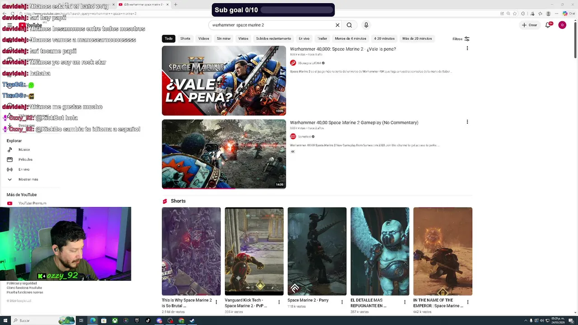Open options for Space Marine 2 - Parry short
This screenshot has height=325, width=578.
(342, 302)
